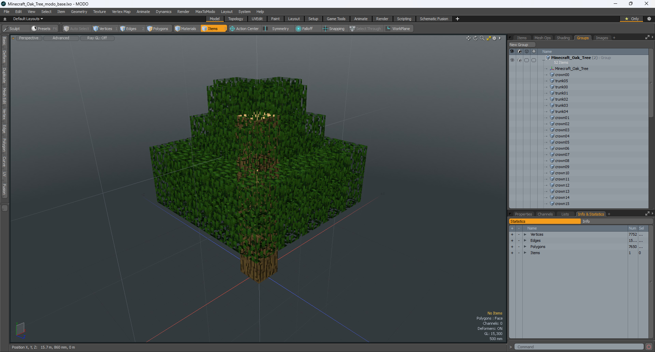Expand the Edges statistics row
Screen dimensions: 655x352
click(525, 240)
